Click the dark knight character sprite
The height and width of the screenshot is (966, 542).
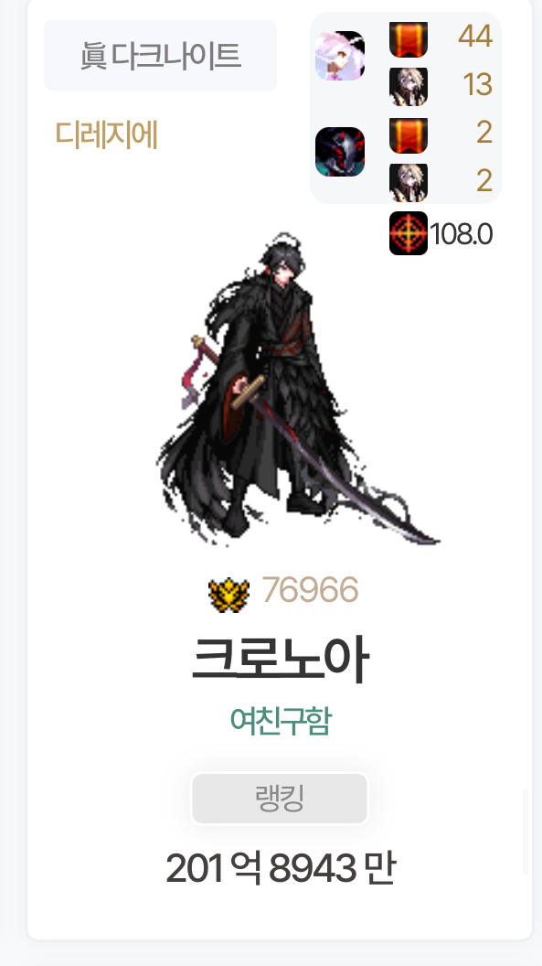click(296, 388)
